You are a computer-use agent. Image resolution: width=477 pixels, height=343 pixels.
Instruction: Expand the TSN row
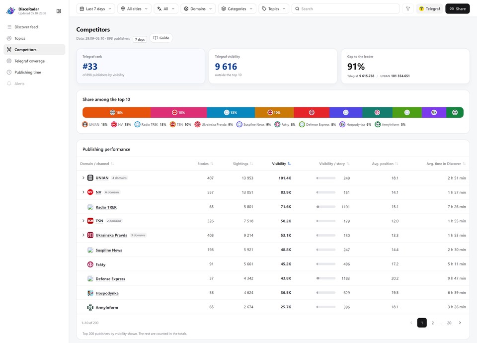pyautogui.click(x=83, y=221)
